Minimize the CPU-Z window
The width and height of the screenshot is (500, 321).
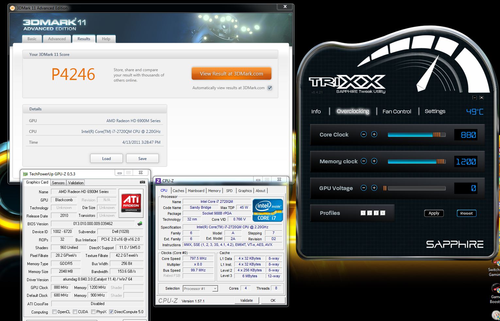pos(258,179)
